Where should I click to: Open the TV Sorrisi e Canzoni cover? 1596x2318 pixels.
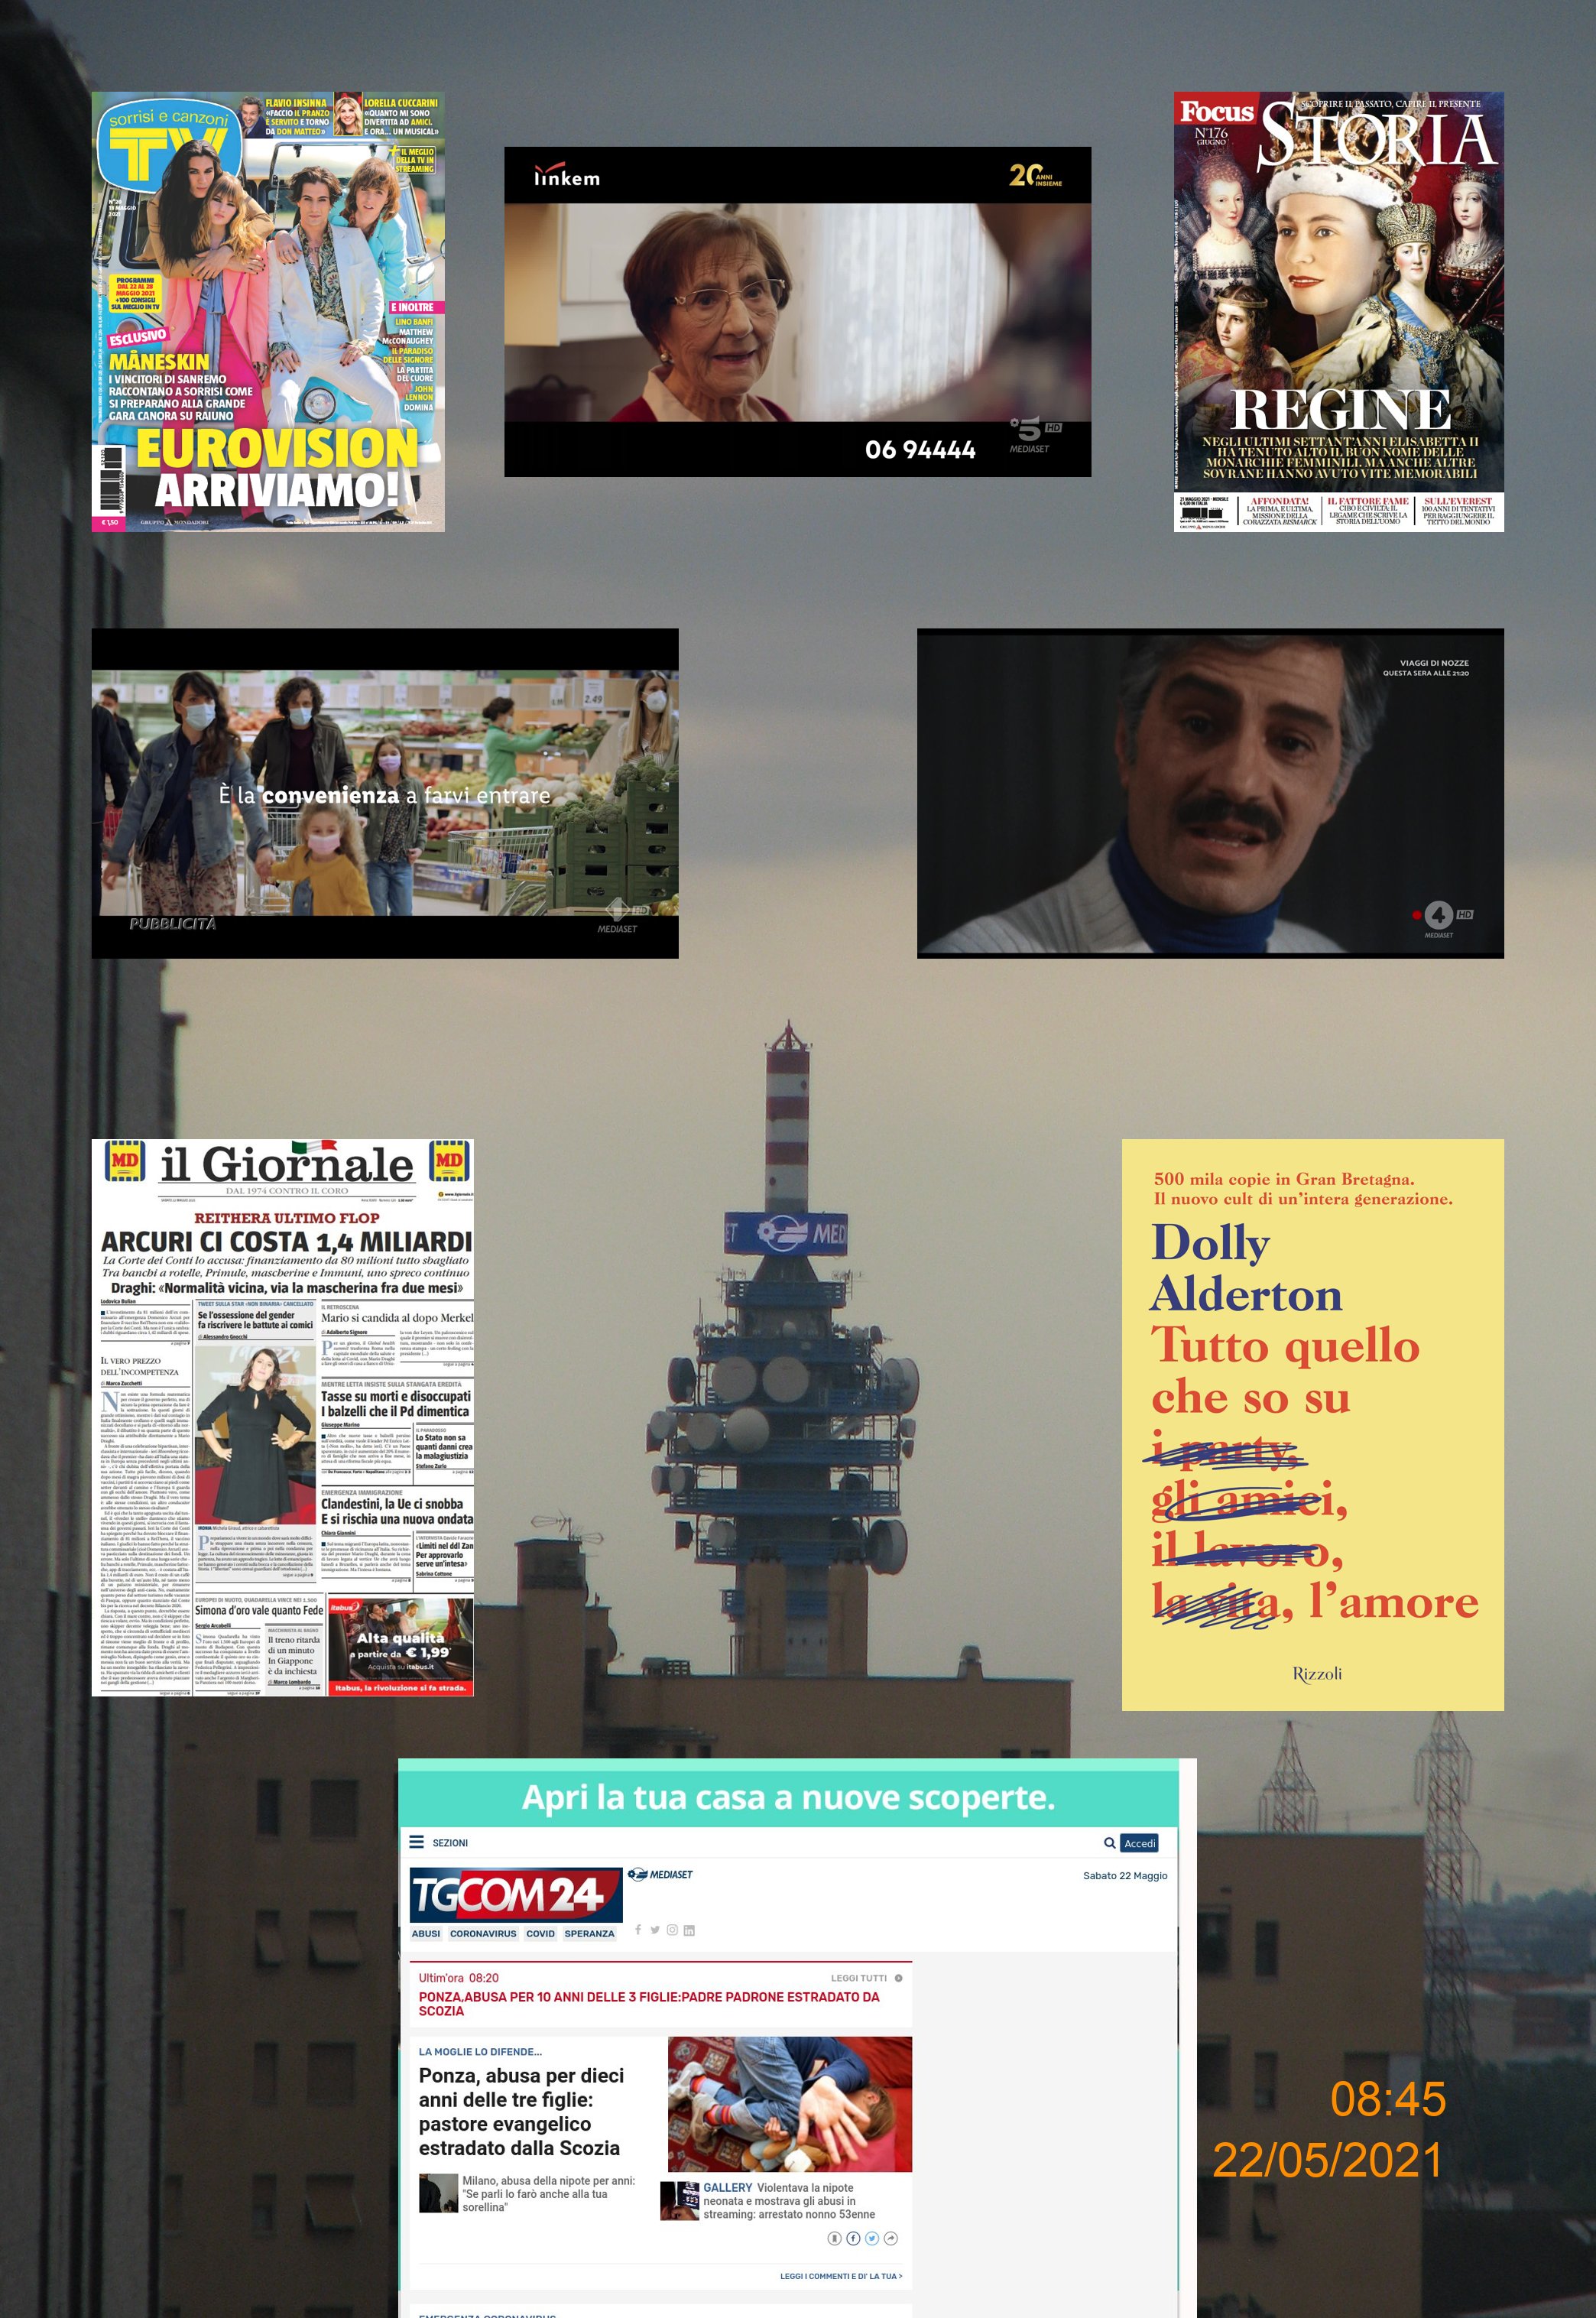[268, 312]
